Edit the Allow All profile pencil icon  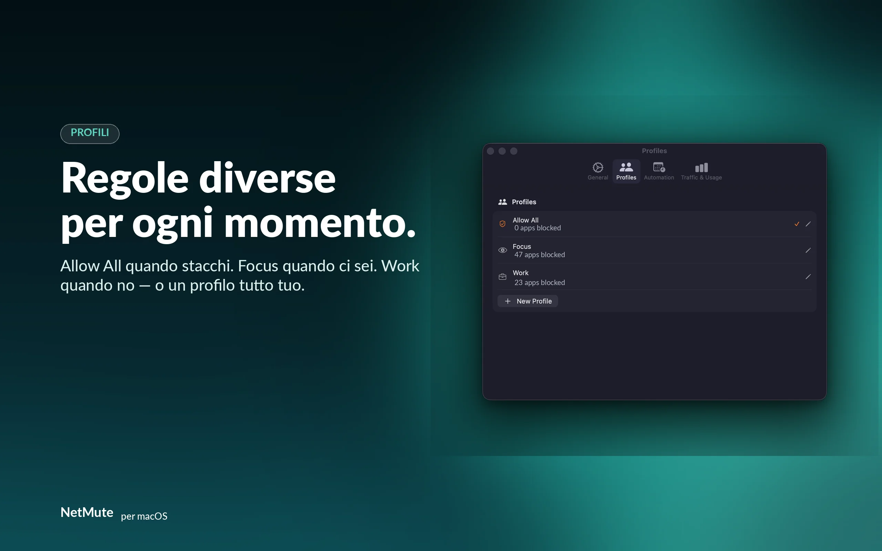(808, 224)
